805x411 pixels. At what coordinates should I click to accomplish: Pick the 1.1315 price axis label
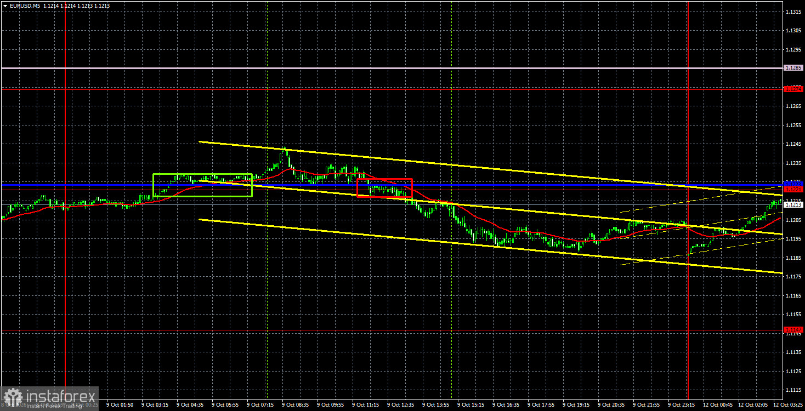793,12
